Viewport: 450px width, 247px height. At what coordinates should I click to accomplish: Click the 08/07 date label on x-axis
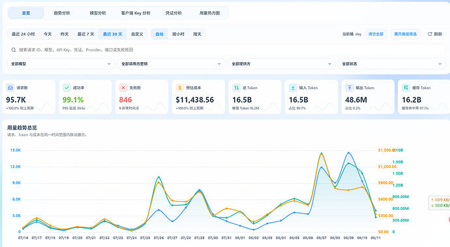pyautogui.click(x=322, y=238)
